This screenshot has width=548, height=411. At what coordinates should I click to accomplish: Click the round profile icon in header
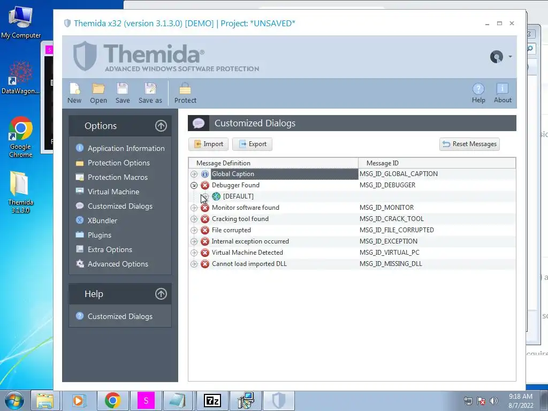496,57
